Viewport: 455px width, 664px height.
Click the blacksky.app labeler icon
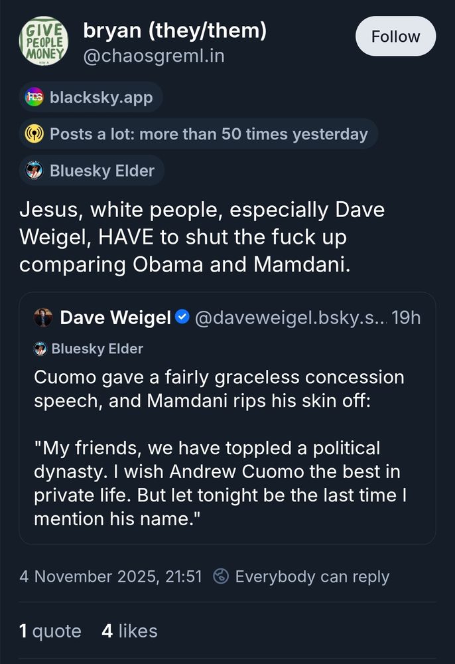pyautogui.click(x=36, y=97)
